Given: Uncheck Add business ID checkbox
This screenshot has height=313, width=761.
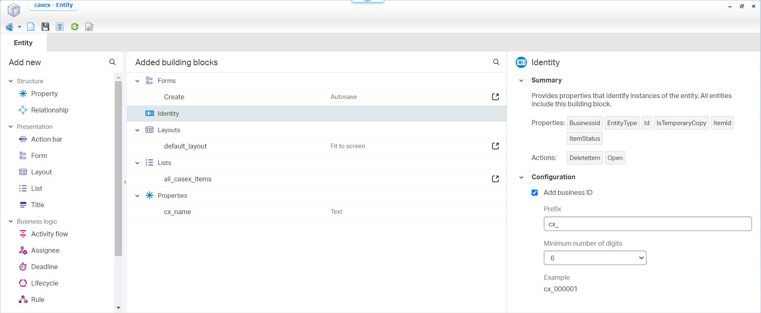Looking at the screenshot, I should click(534, 192).
